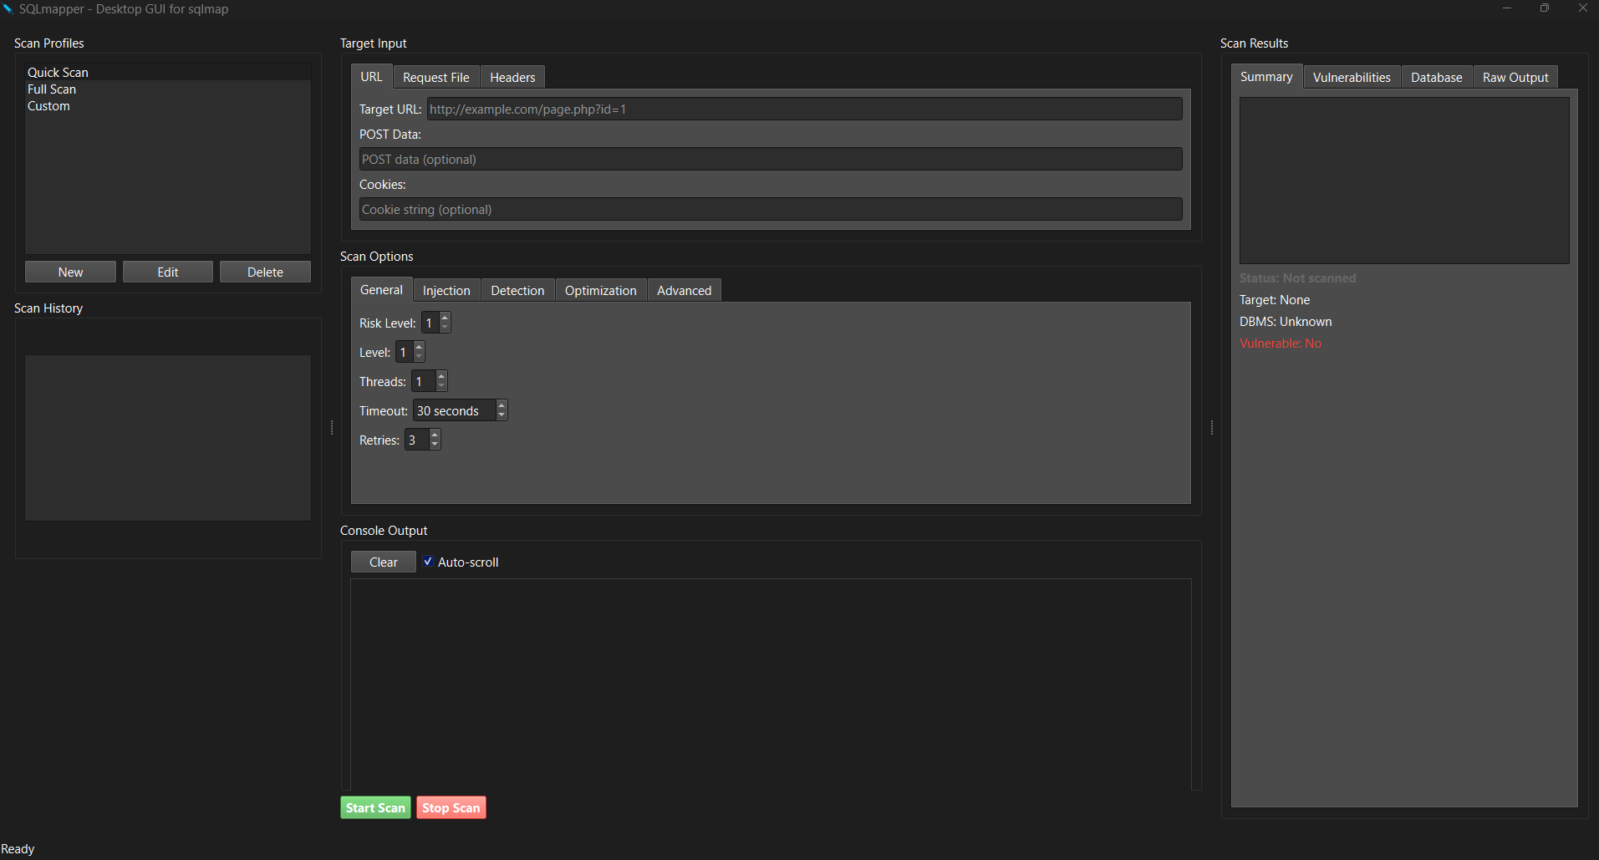
Task: Click the Stop Scan button
Action: (451, 807)
